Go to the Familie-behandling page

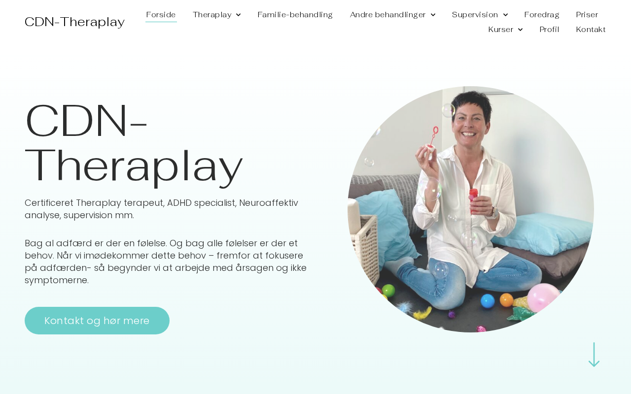click(295, 15)
